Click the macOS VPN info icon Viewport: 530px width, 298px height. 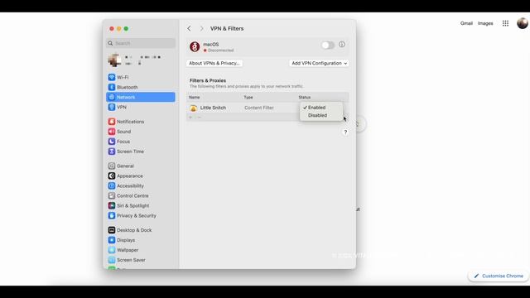coord(342,45)
